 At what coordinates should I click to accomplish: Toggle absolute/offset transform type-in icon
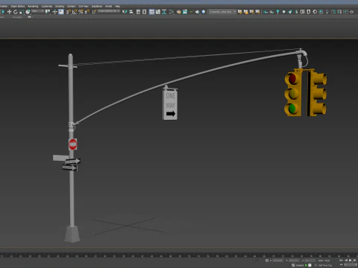tap(267, 261)
